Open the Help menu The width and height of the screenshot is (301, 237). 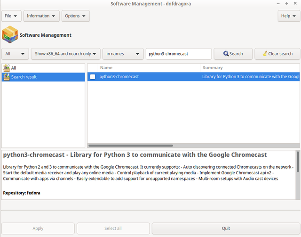click(289, 16)
